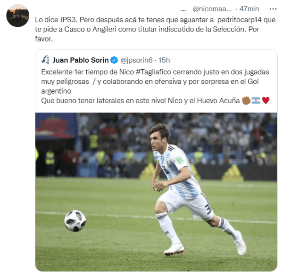Click the Argentina flag emoji
The height and width of the screenshot is (274, 283).
[256, 101]
